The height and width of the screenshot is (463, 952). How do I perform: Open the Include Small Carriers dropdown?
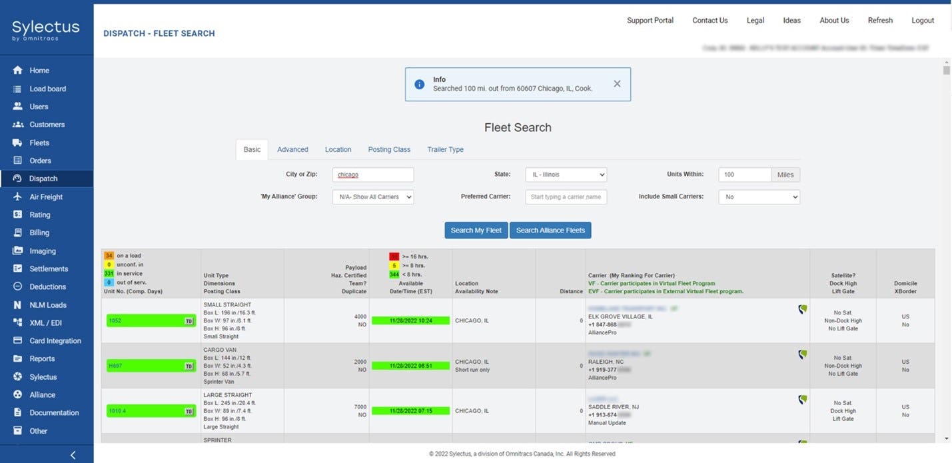(758, 197)
